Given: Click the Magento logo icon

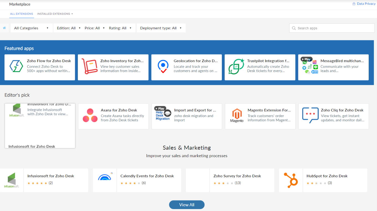Looking at the screenshot, I should coord(237,115).
